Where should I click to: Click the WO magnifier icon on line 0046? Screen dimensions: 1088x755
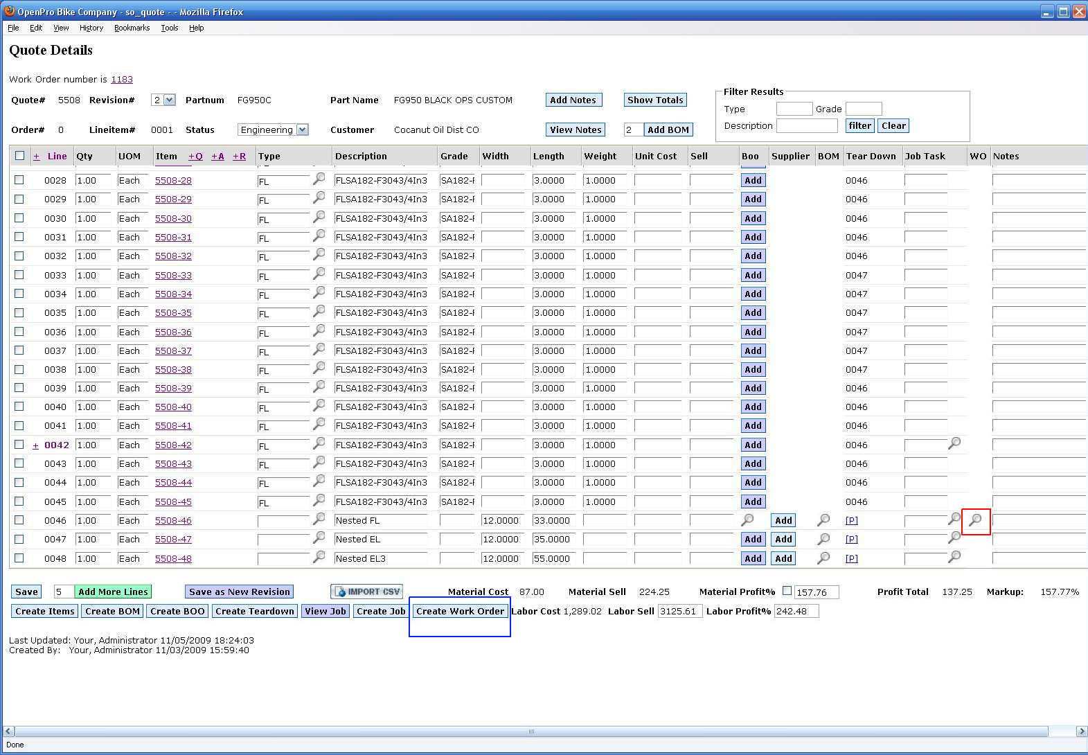pos(975,519)
